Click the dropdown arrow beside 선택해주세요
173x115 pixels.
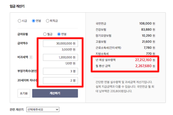(x=57, y=110)
